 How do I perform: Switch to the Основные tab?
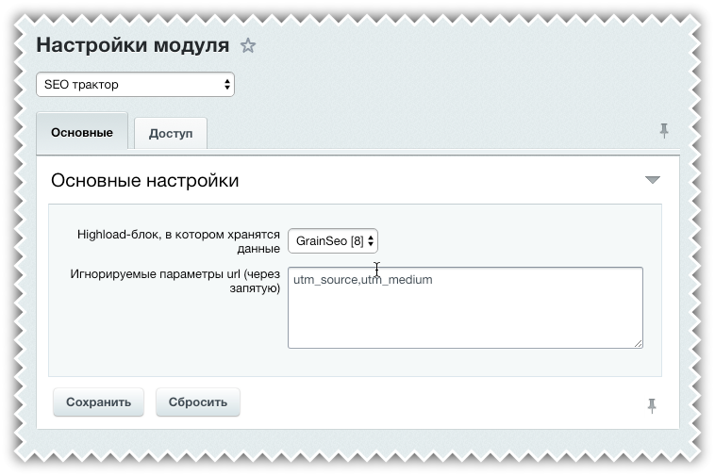click(82, 133)
